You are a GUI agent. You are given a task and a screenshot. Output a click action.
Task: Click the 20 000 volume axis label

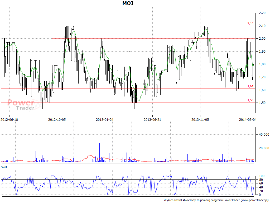click(264, 148)
